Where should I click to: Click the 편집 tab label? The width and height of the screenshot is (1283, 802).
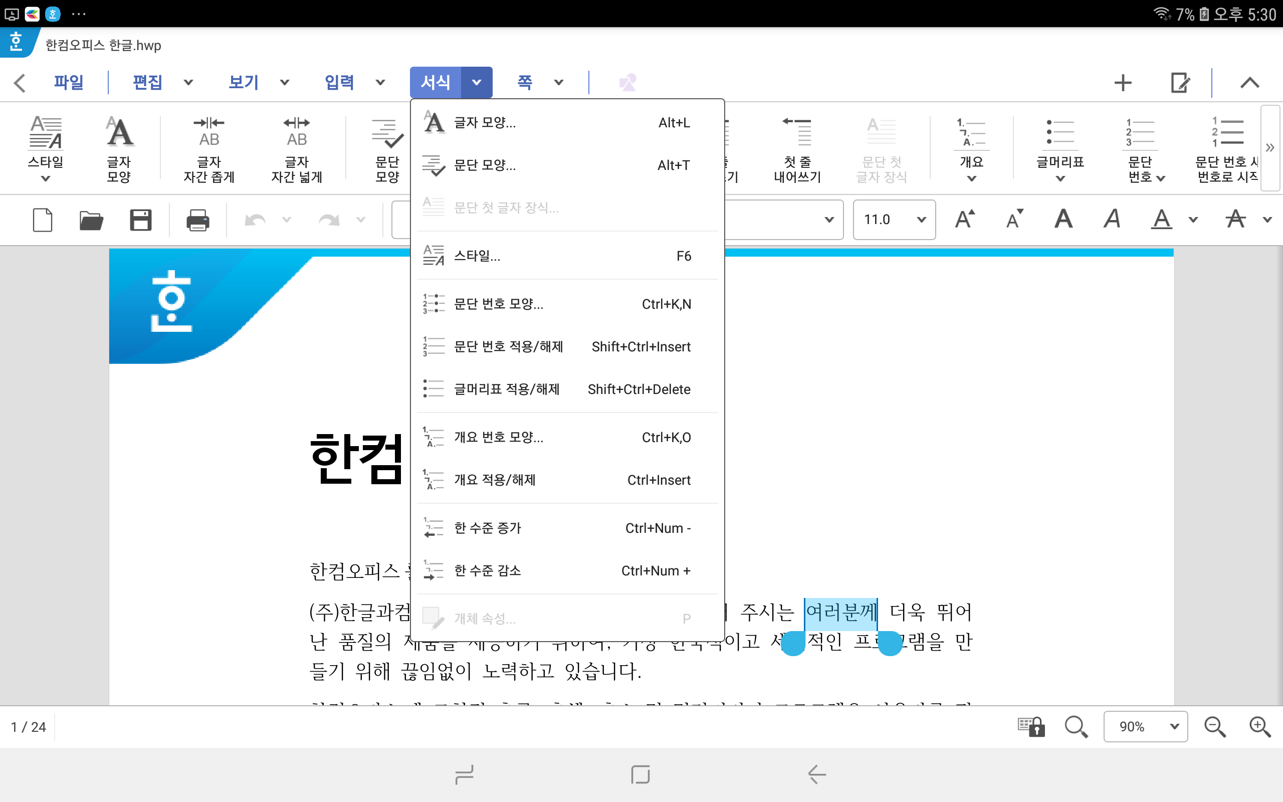point(147,82)
